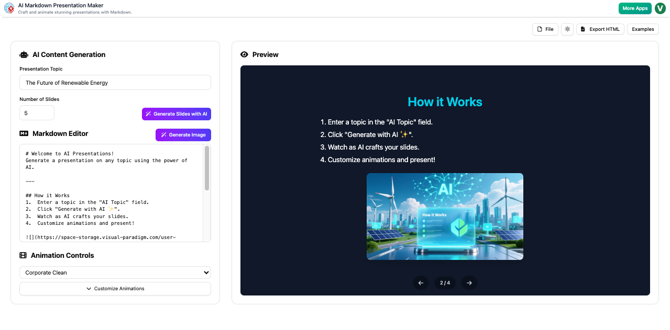Viewport: 670px width, 330px height.
Task: Click the V avatar icon top right
Action: point(660,8)
